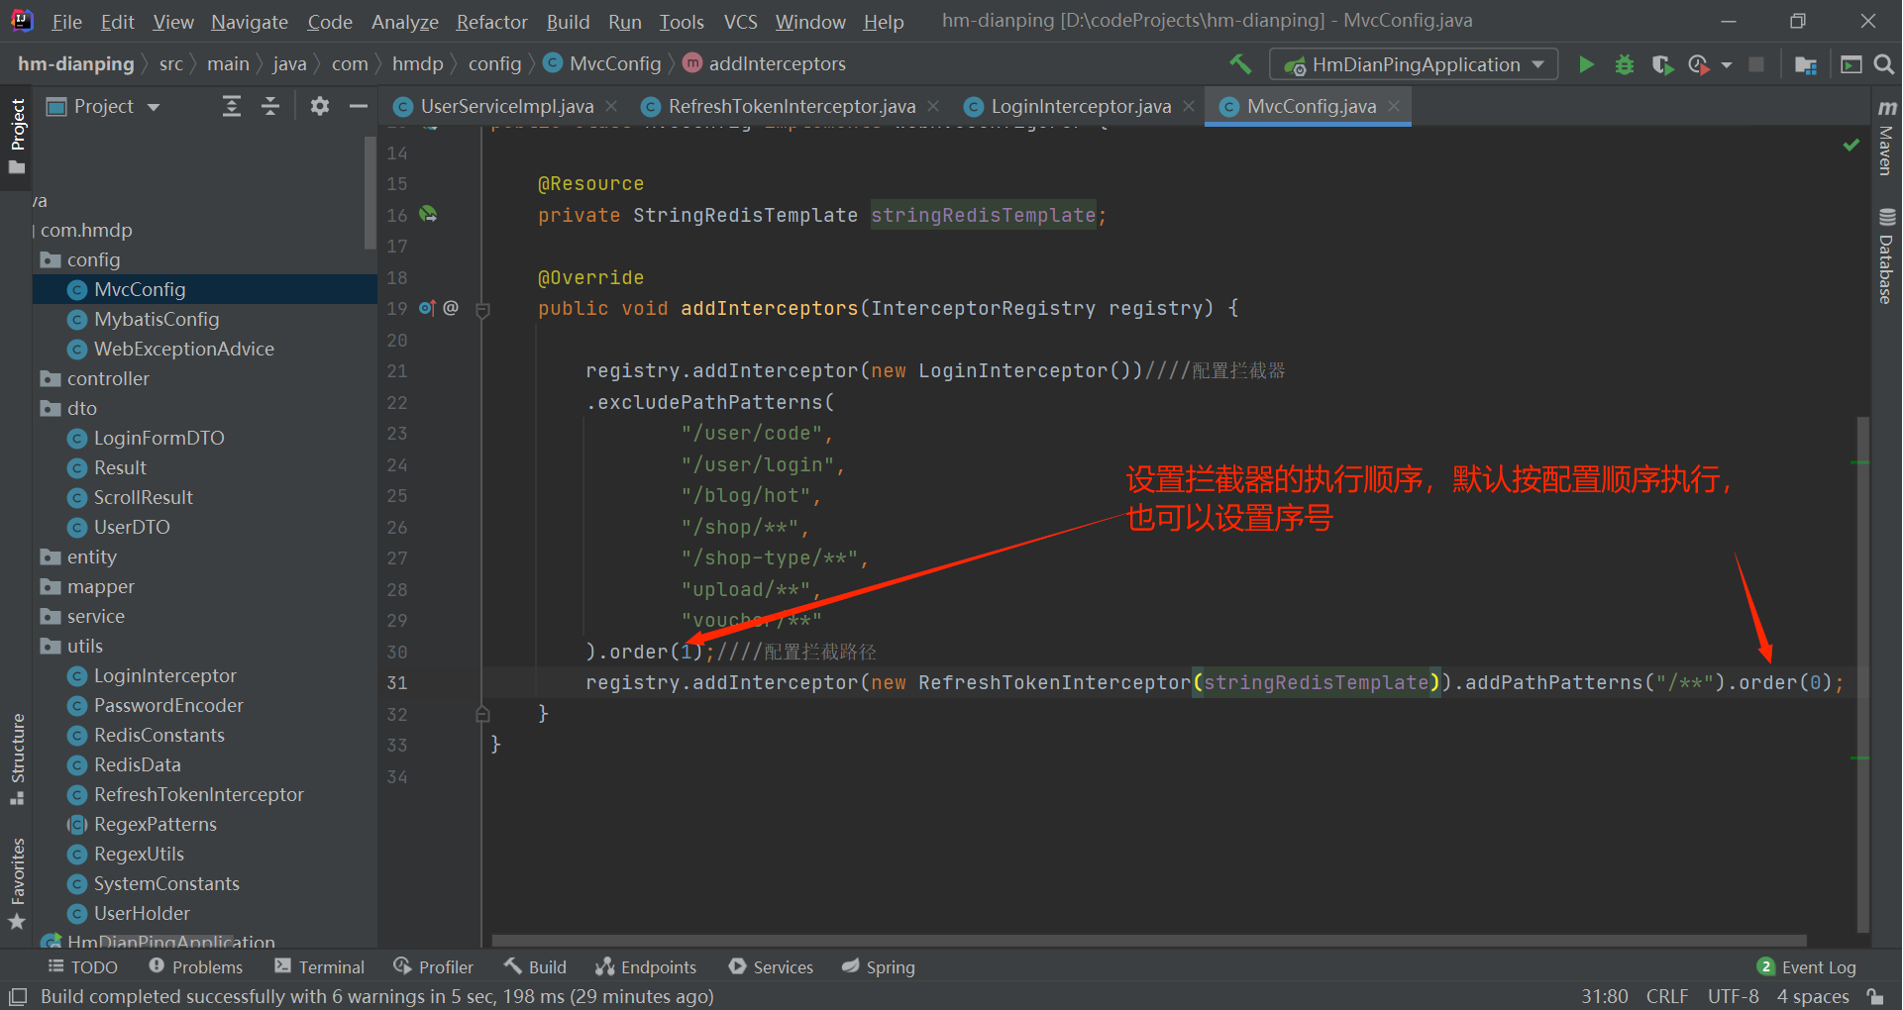Open the Navigate menu
Screen dimensions: 1903x1010
249,21
